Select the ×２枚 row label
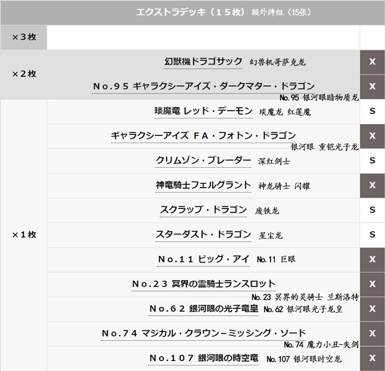 24,74
